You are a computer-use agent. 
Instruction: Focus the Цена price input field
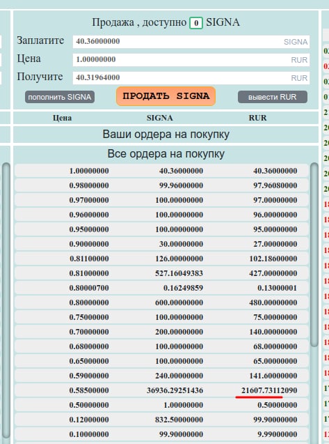[191, 60]
